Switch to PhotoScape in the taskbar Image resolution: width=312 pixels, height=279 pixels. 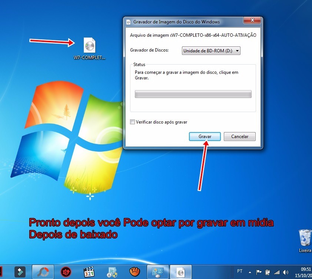[x=43, y=272]
